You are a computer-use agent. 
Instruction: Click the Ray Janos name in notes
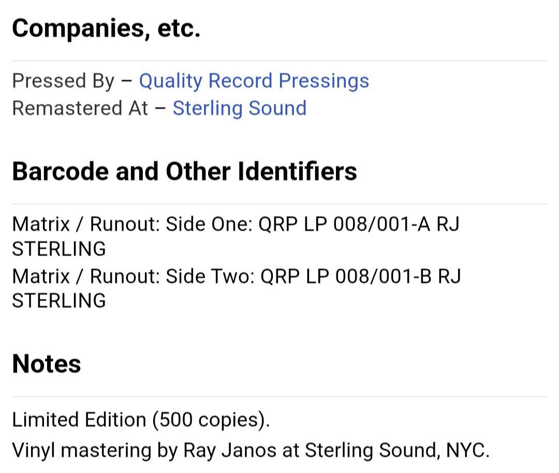coord(230,450)
